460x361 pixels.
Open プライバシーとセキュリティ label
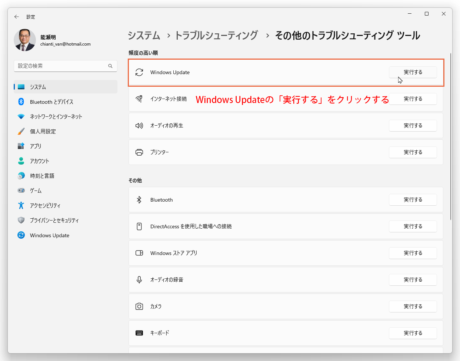coord(54,221)
